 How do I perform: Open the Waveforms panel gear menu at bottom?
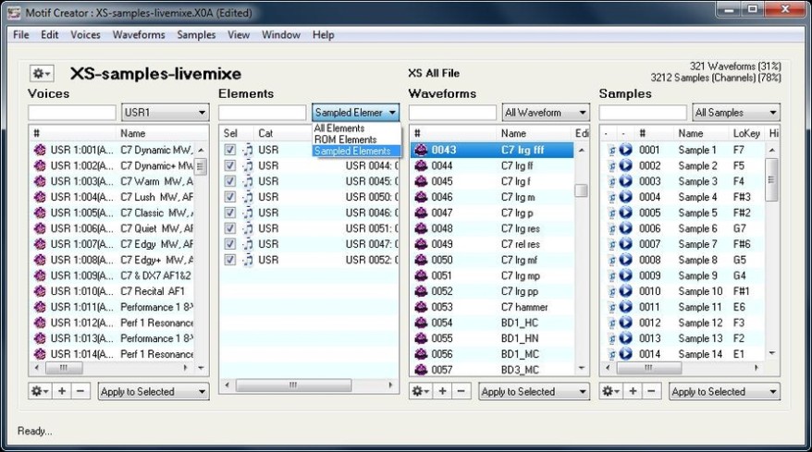[x=420, y=391]
